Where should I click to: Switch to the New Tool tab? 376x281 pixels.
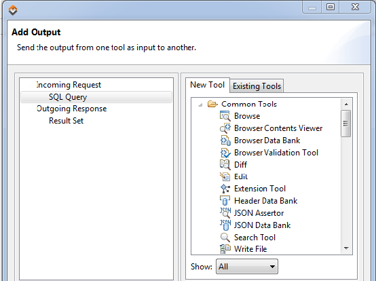pos(207,85)
